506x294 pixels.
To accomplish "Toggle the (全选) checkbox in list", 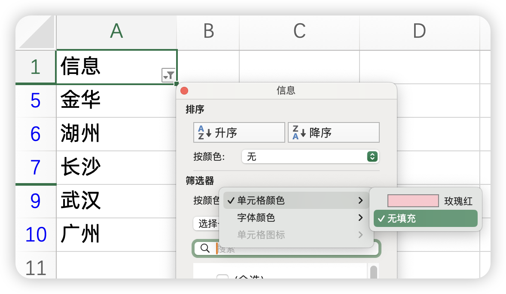I will [x=223, y=276].
